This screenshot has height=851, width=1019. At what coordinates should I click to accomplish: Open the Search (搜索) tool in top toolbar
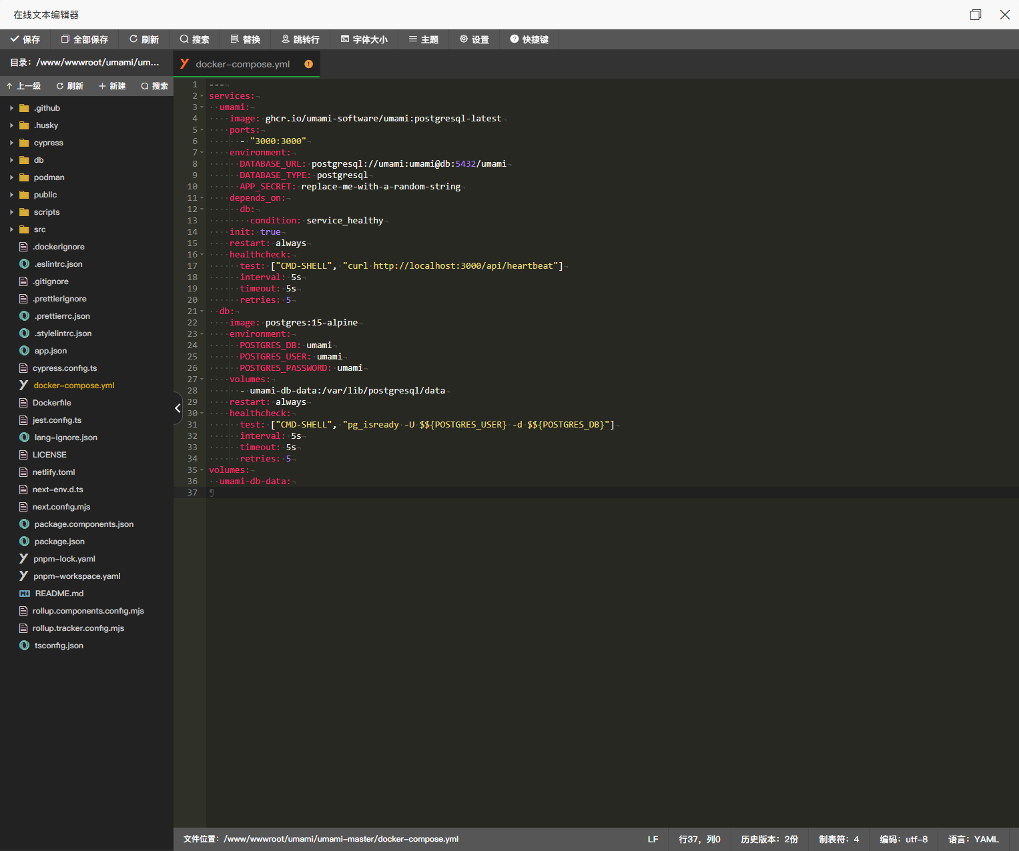click(x=194, y=39)
